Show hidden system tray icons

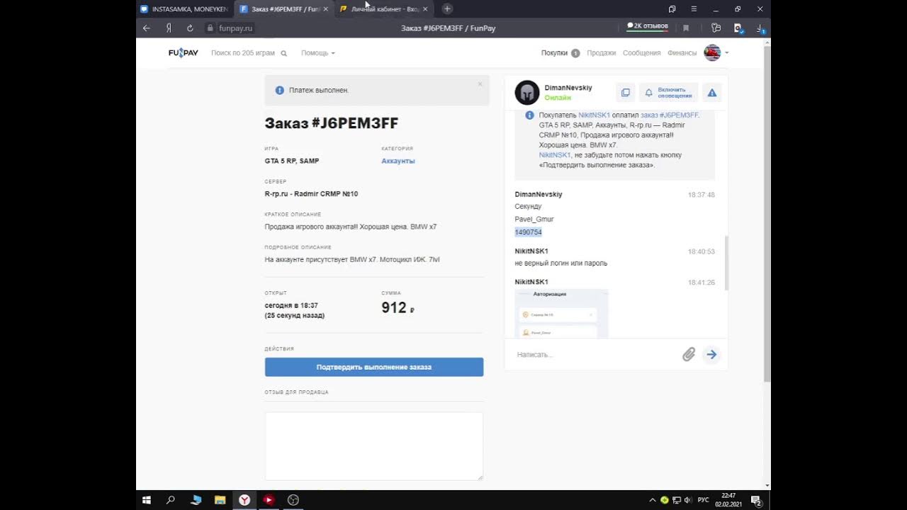click(x=653, y=500)
